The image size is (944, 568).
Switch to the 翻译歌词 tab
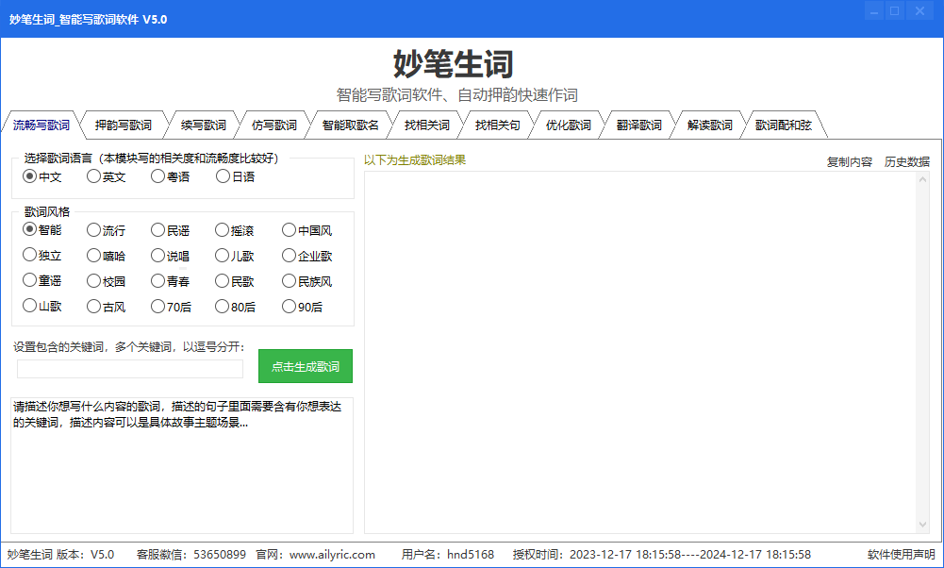pyautogui.click(x=638, y=125)
